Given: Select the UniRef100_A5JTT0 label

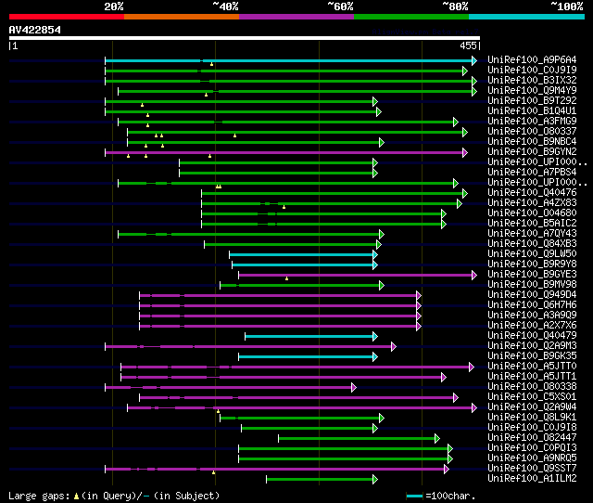Looking at the screenshot, I should (x=532, y=367).
